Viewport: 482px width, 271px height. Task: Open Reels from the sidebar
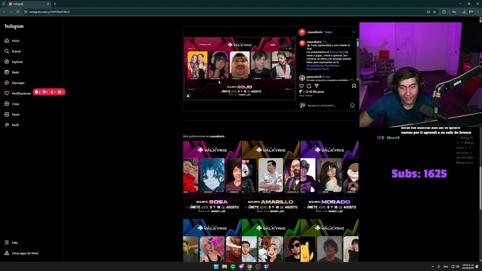tap(12, 72)
